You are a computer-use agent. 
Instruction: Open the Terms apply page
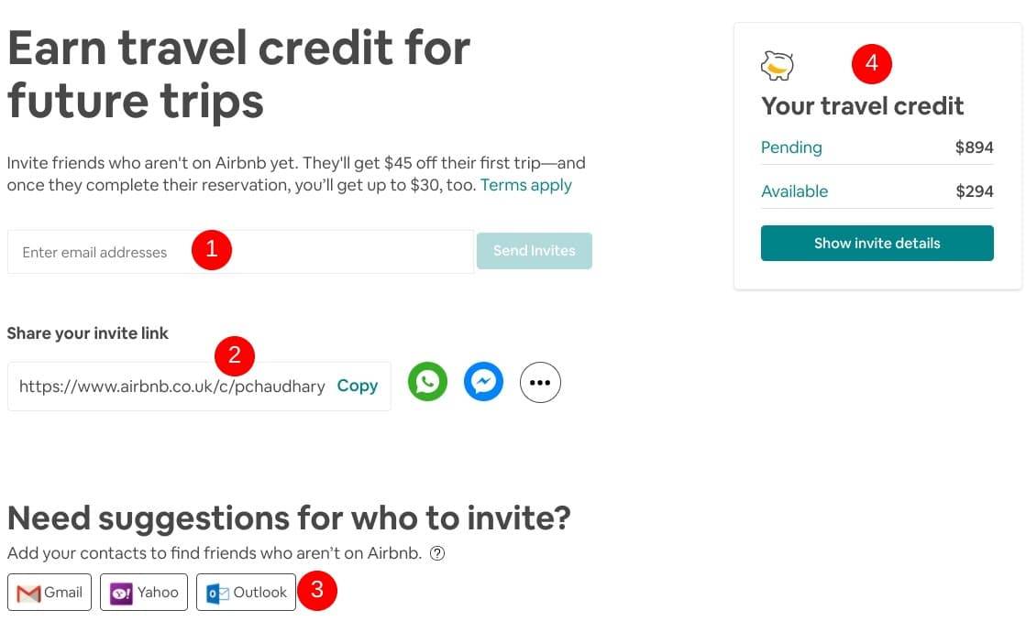click(x=525, y=184)
